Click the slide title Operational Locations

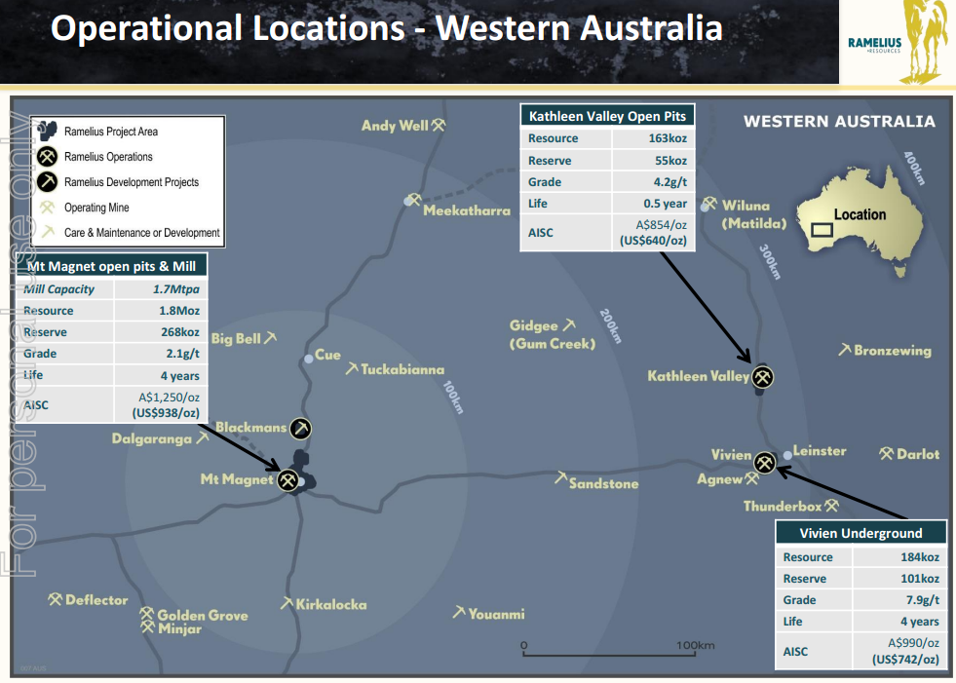point(387,28)
